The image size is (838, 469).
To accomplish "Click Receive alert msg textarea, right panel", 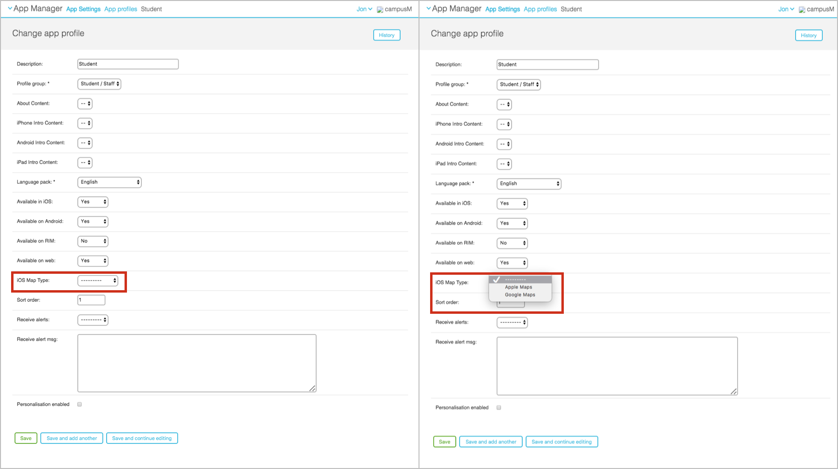I will pyautogui.click(x=617, y=366).
